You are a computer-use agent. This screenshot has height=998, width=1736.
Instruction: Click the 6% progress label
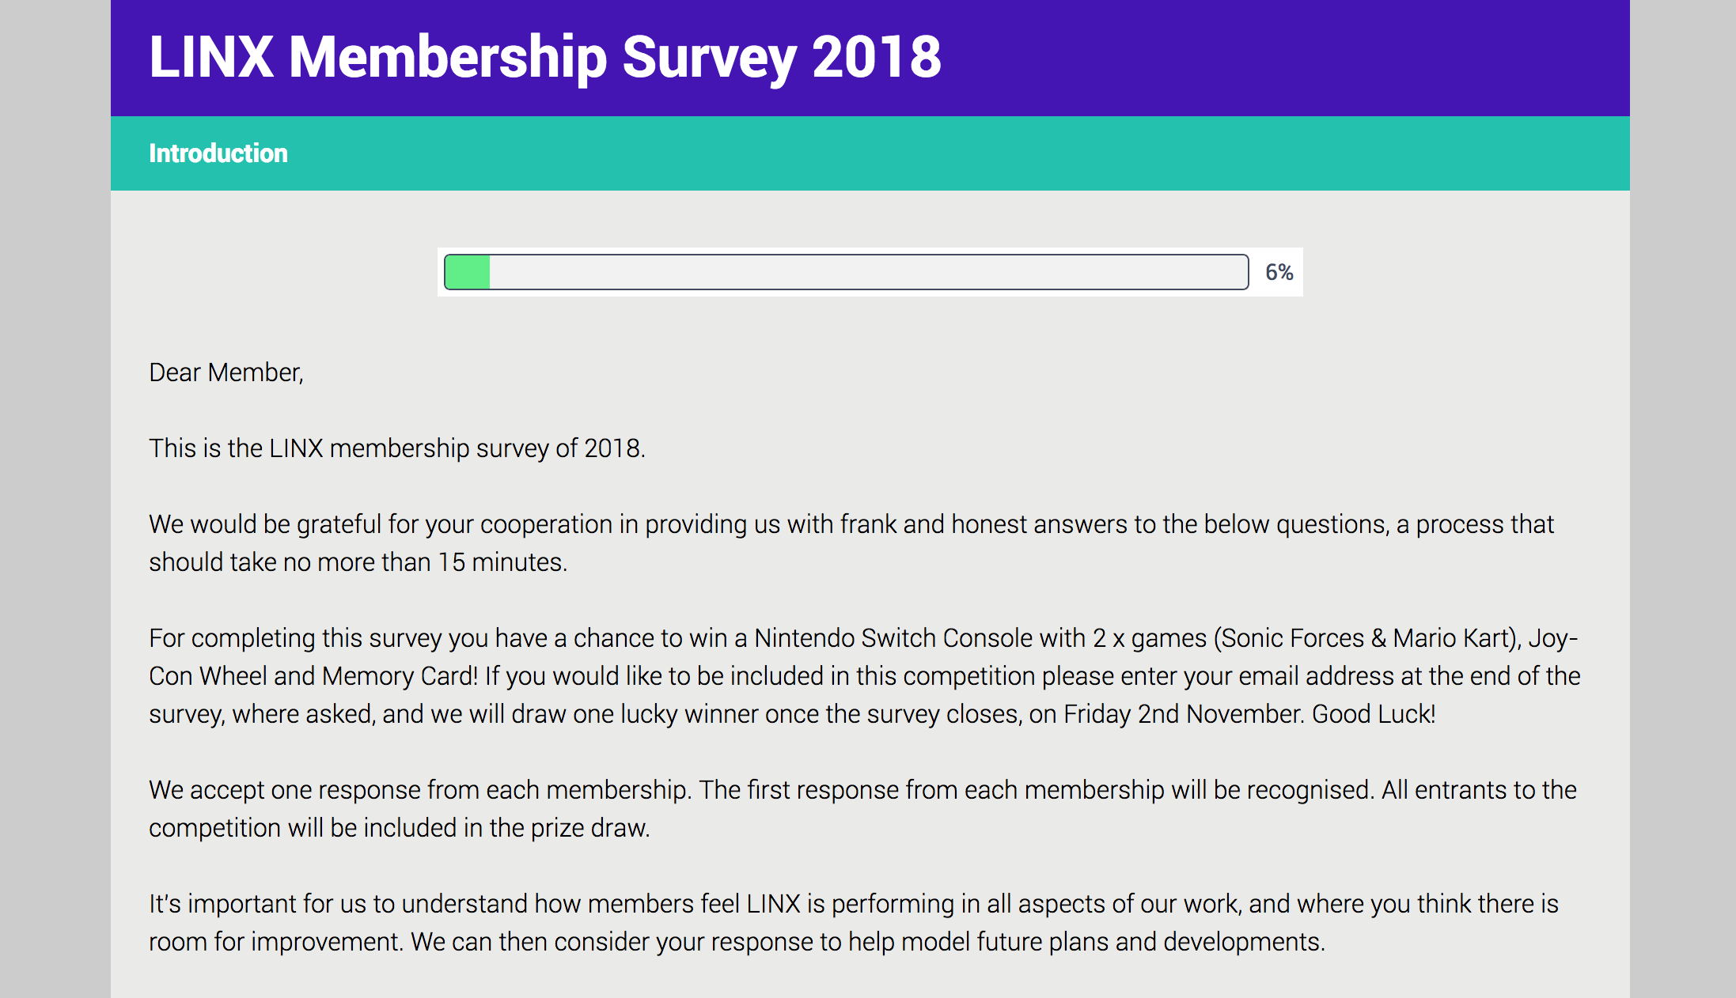[1279, 272]
